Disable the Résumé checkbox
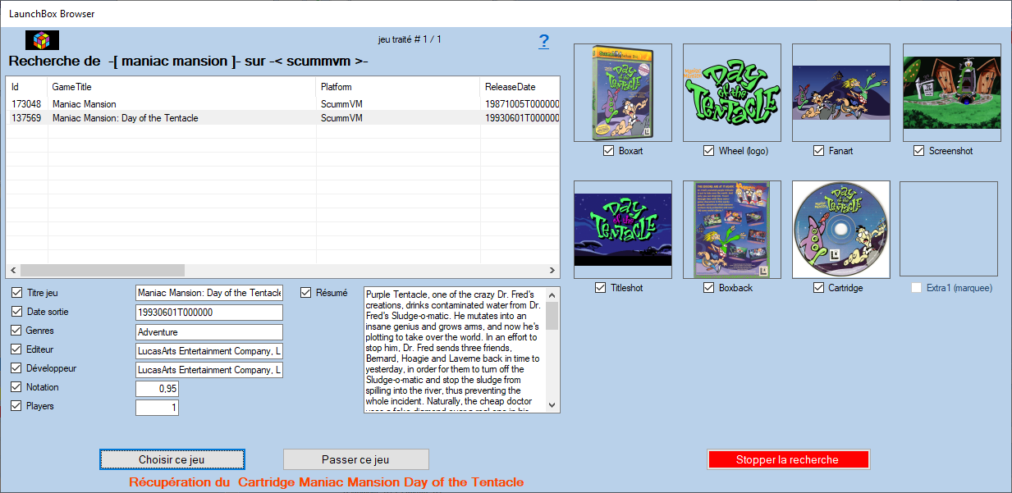1012x493 pixels. [306, 293]
